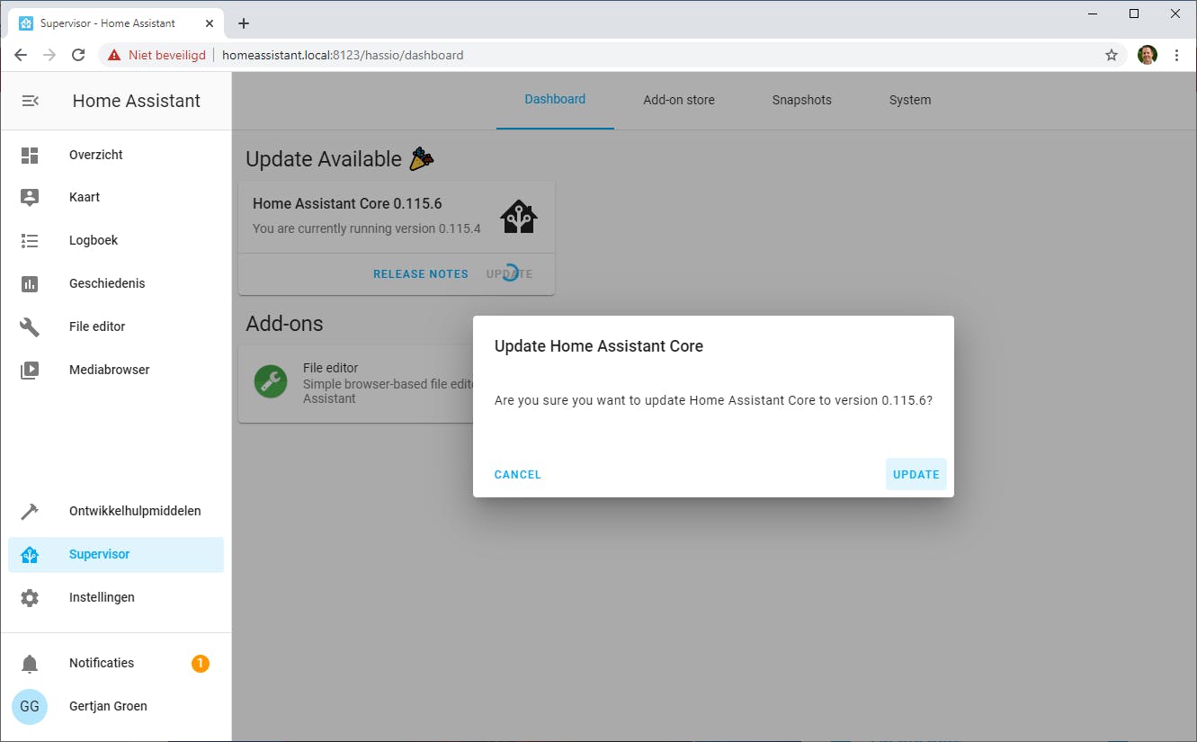Click the Home Assistant Core house logo
This screenshot has height=742, width=1197.
519,217
